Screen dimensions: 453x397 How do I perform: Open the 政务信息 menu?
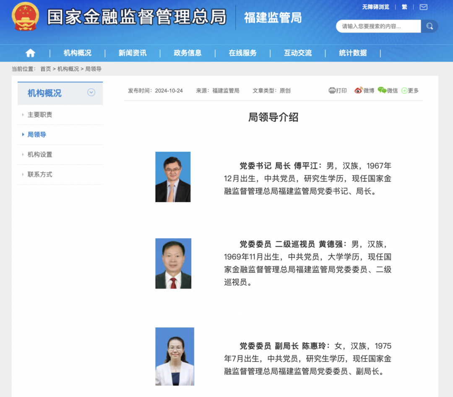click(187, 53)
